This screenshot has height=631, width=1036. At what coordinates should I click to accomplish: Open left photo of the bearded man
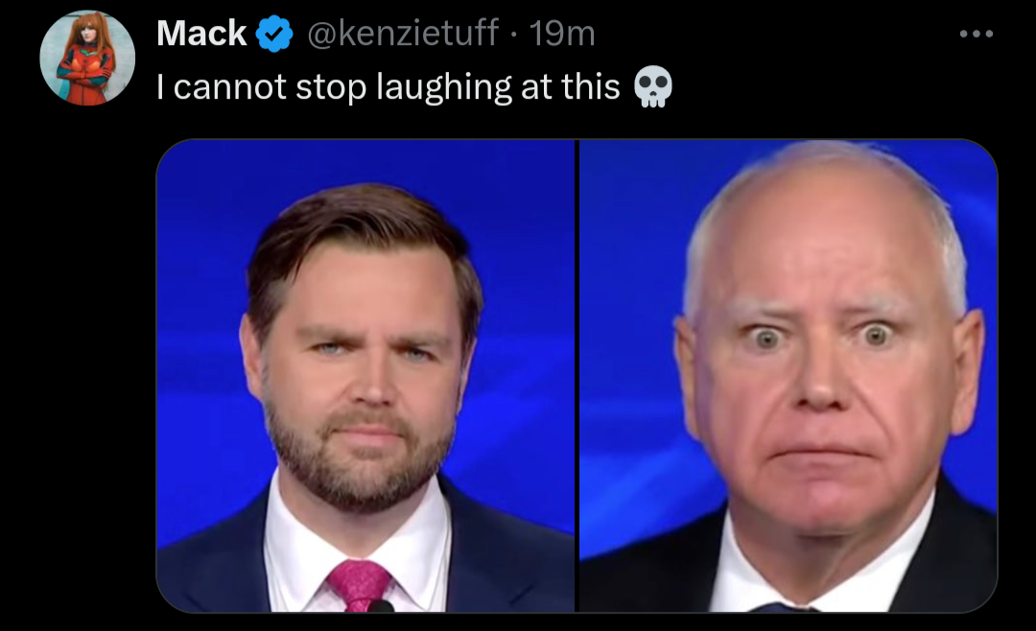tap(365, 376)
